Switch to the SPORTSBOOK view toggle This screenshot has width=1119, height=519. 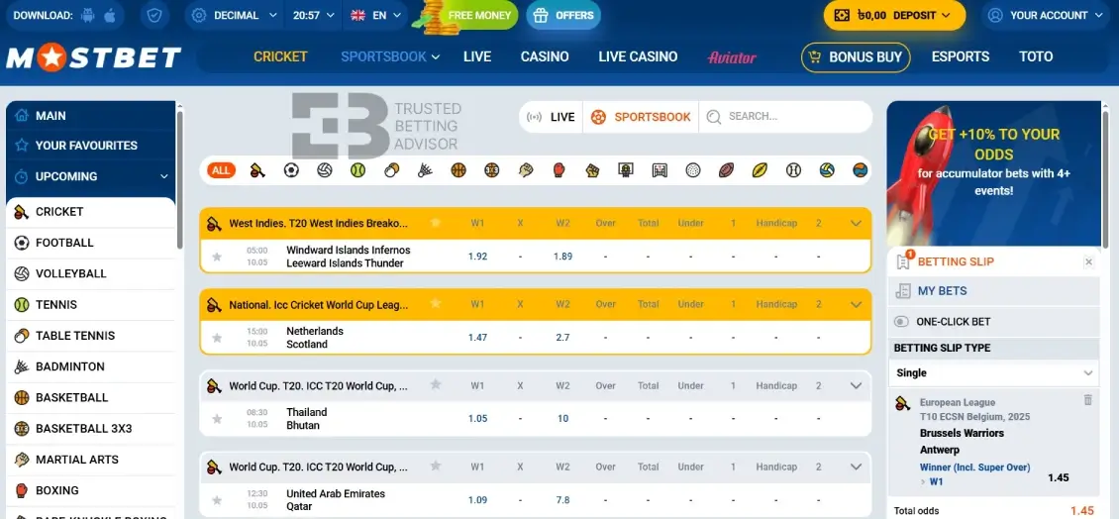[641, 117]
